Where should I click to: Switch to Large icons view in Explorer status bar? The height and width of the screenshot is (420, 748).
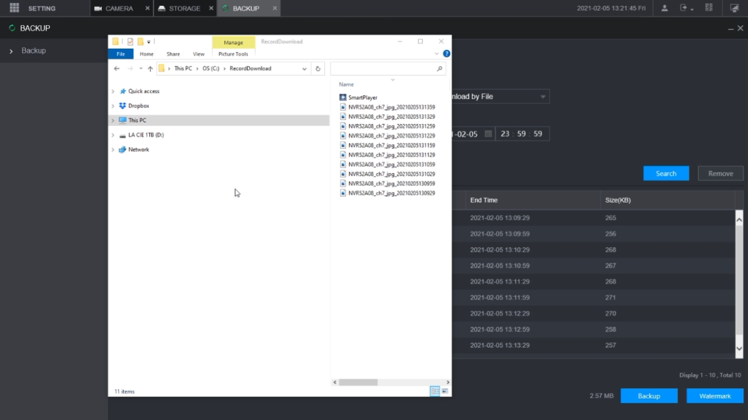[x=444, y=391]
